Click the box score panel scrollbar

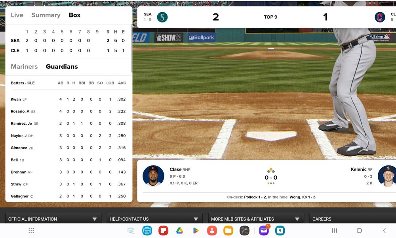coord(131,48)
